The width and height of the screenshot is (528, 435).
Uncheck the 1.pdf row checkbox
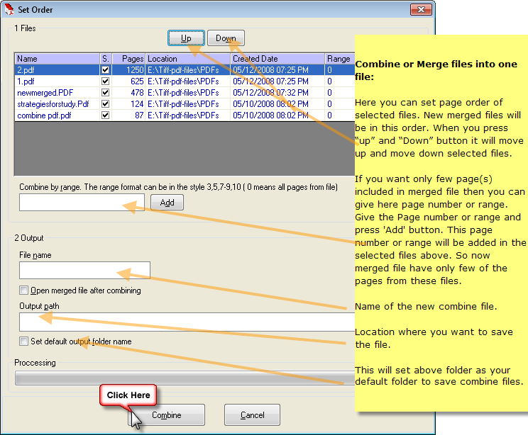tap(106, 81)
